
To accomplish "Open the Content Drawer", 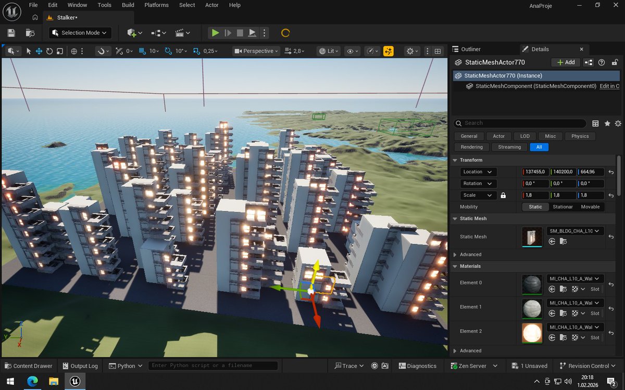I will click(x=29, y=366).
